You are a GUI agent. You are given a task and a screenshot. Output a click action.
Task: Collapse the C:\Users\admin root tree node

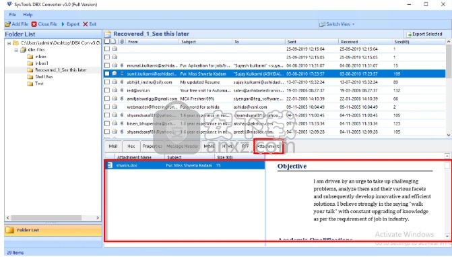[9, 43]
